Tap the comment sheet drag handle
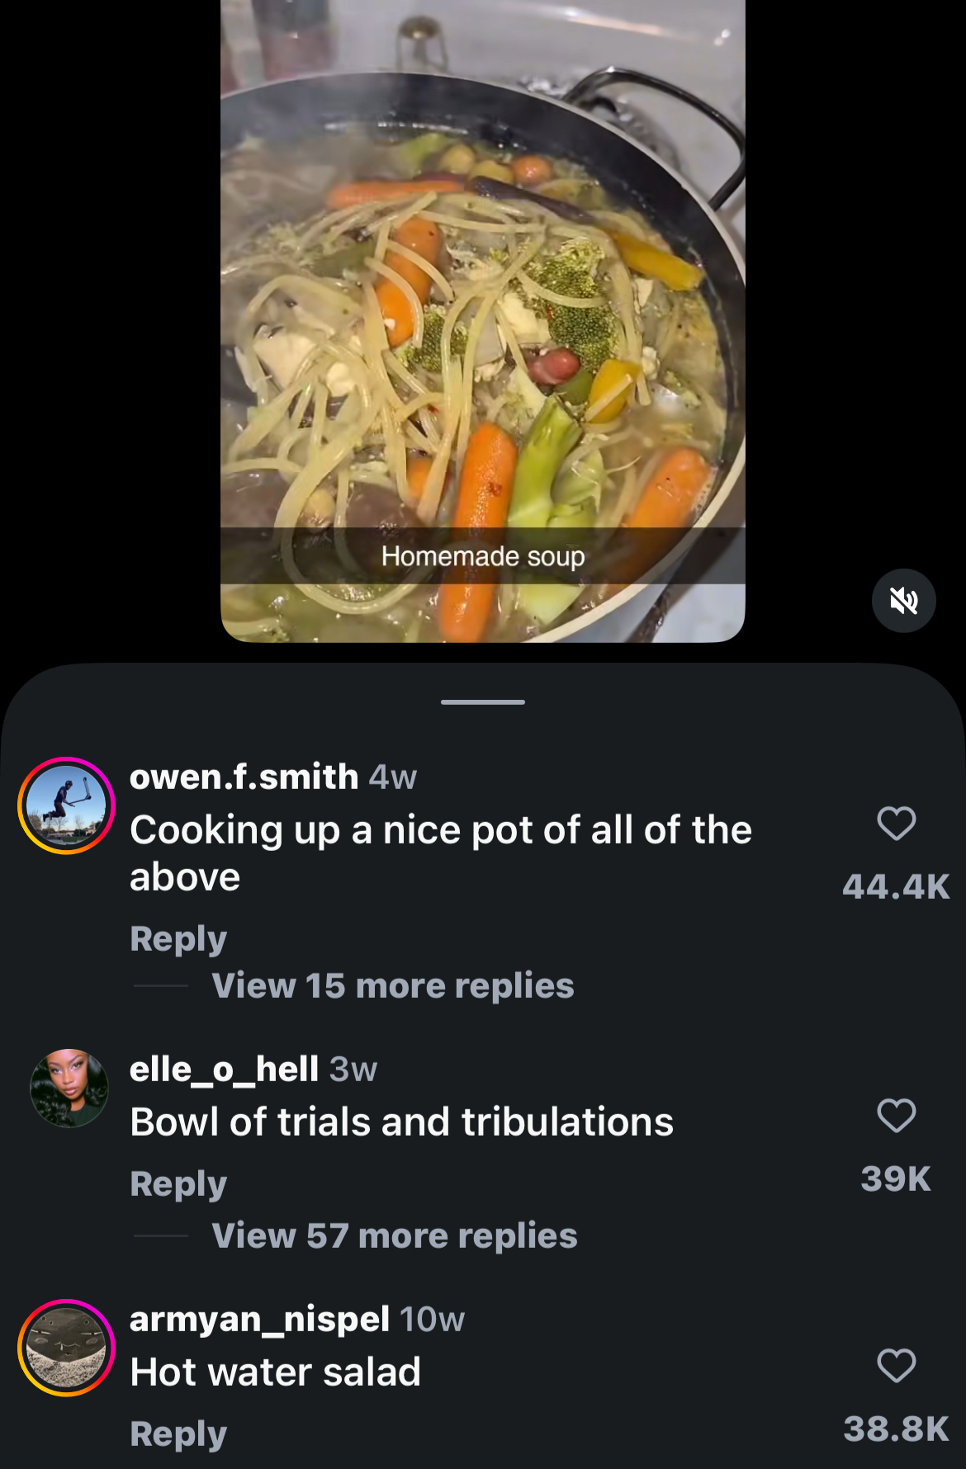 tap(483, 702)
